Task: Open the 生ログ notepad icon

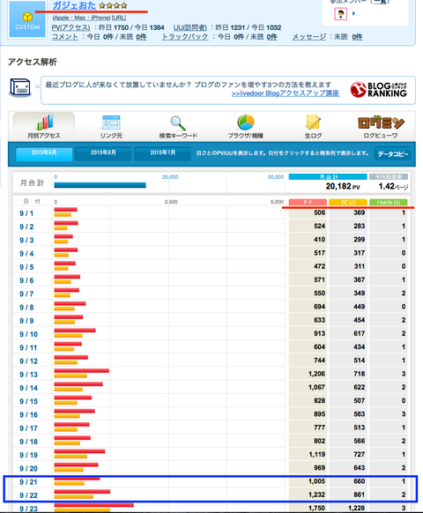Action: [313, 123]
